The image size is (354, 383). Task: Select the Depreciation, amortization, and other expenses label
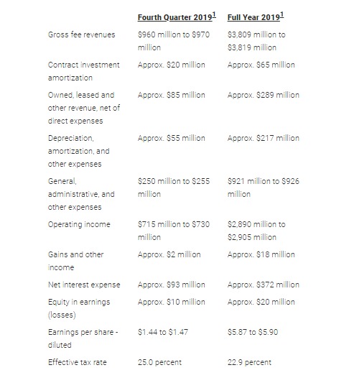click(x=78, y=151)
